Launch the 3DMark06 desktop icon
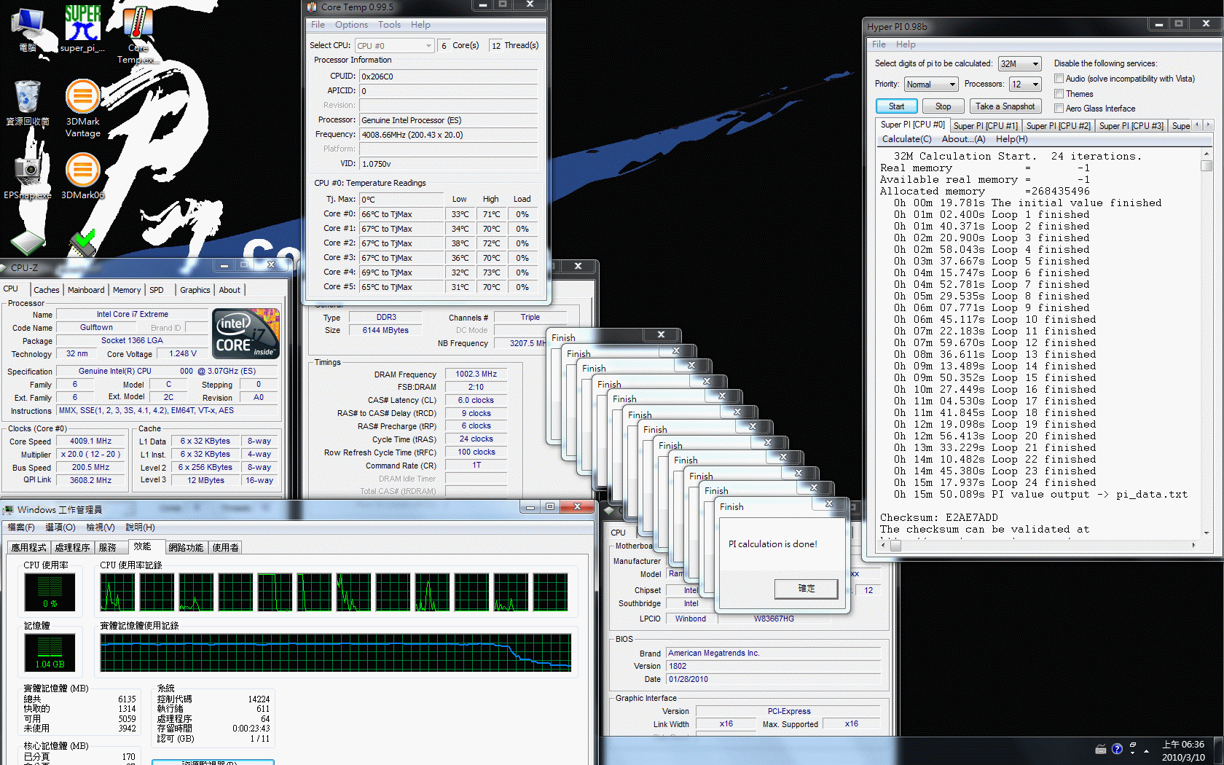The height and width of the screenshot is (765, 1224). [x=82, y=175]
